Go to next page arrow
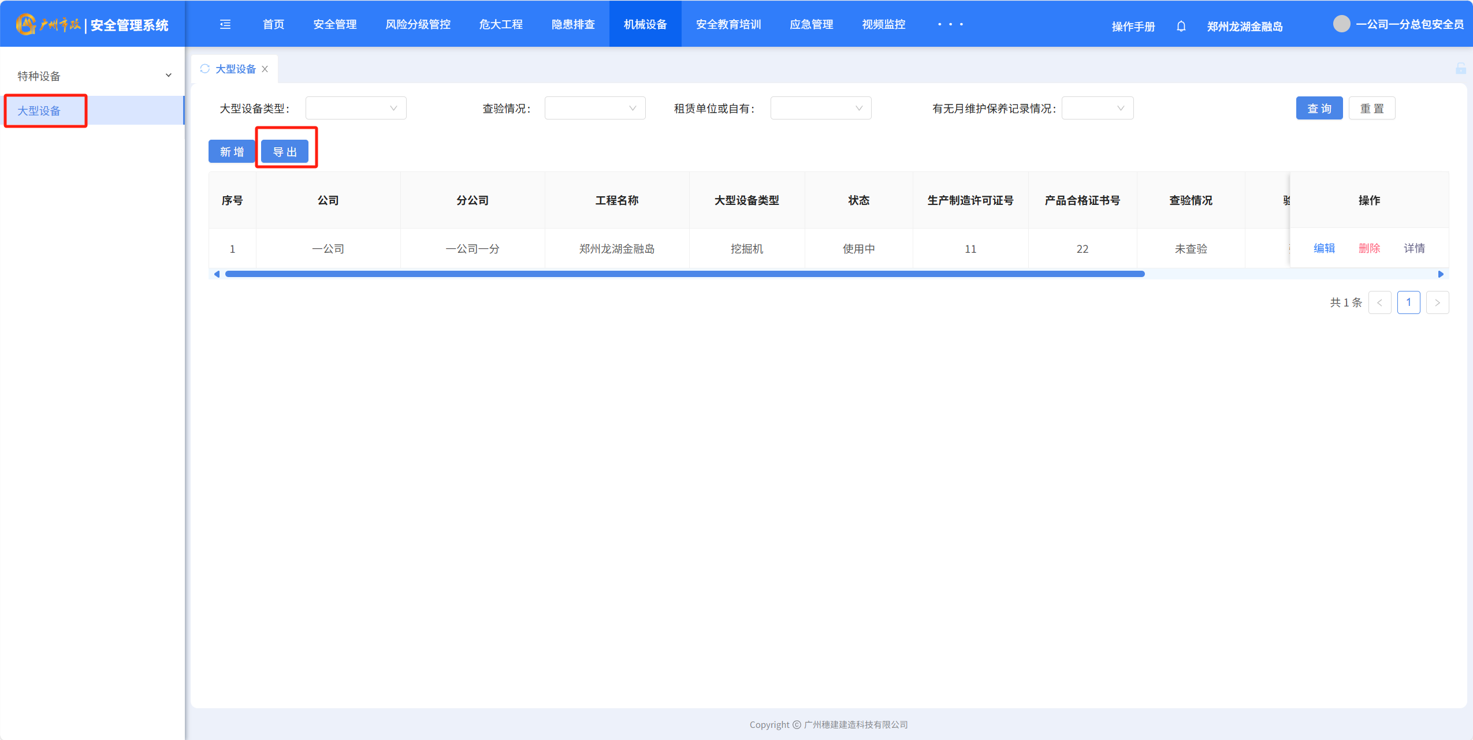The image size is (1473, 740). (x=1437, y=302)
